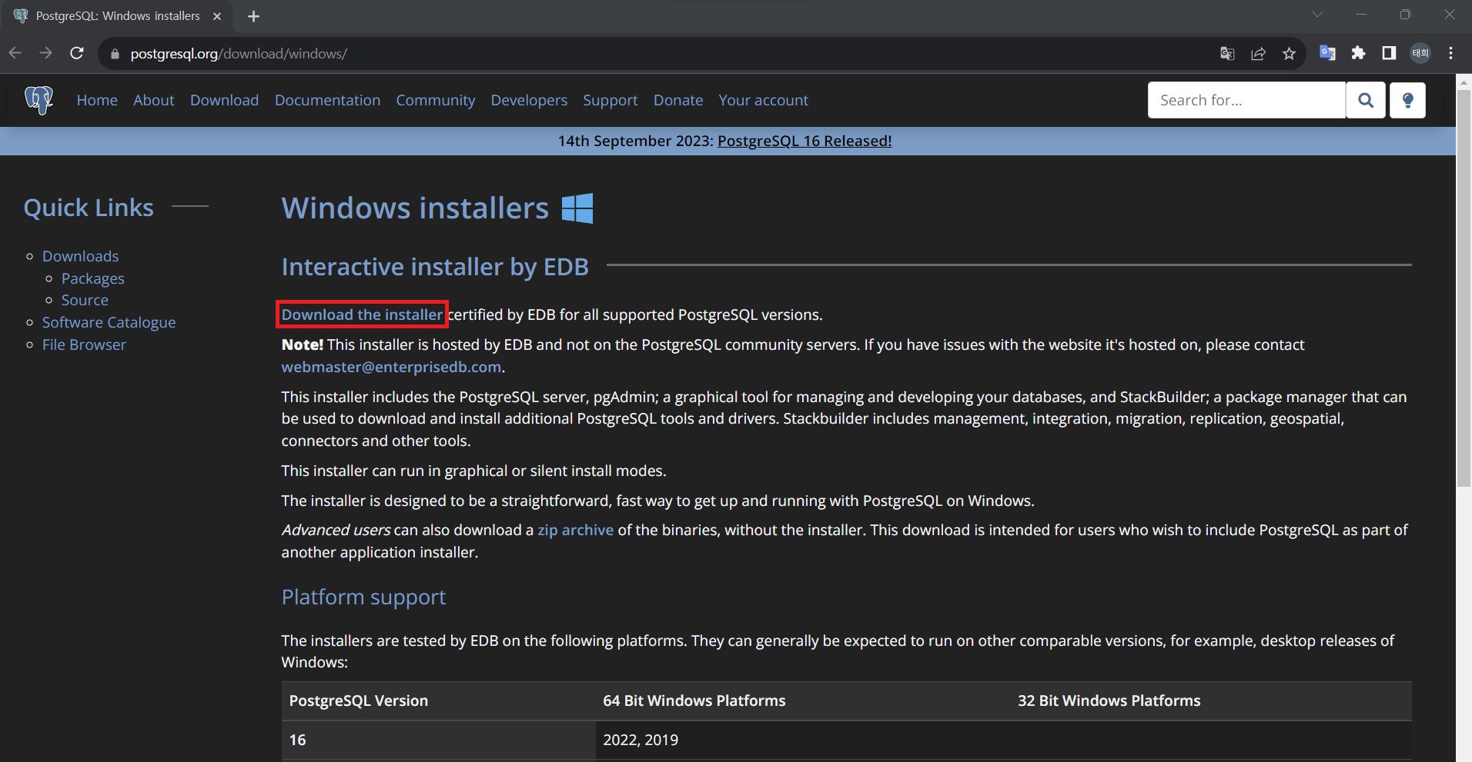Click the 64 Bit Windows Platforms header
This screenshot has width=1472, height=762.
click(694, 700)
